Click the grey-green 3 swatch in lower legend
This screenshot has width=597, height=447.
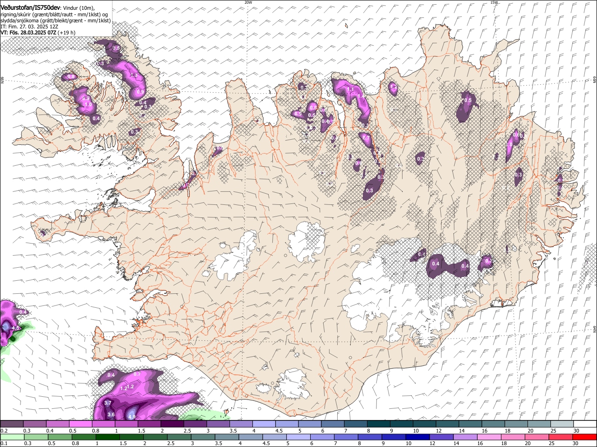point(203,437)
